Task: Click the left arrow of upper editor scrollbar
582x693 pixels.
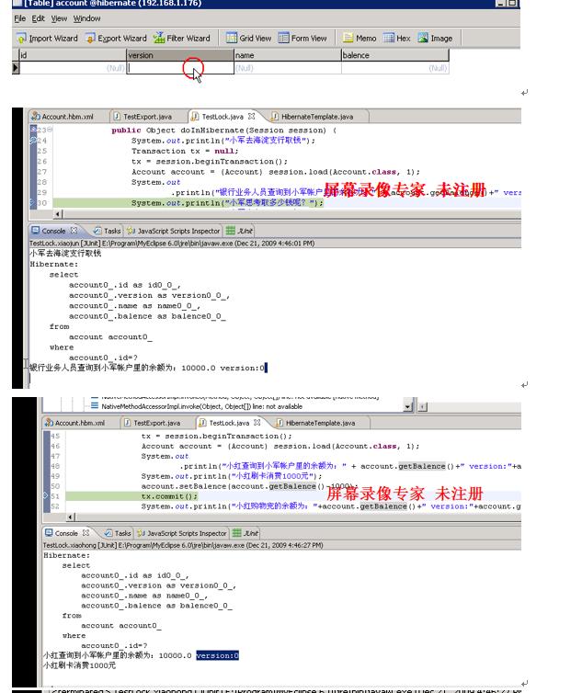Action: tap(58, 214)
